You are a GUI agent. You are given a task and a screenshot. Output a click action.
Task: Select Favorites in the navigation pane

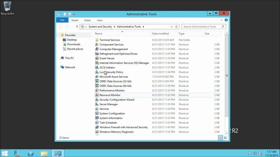(70, 35)
